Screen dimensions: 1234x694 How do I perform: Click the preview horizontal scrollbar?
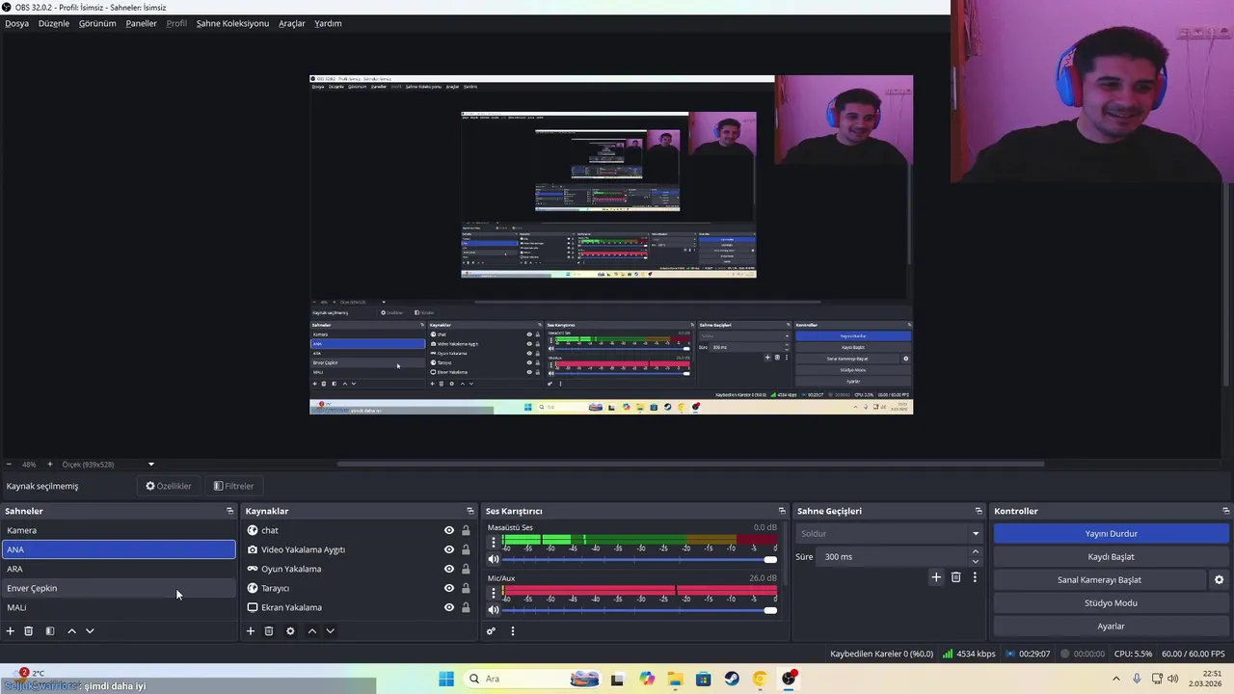pos(690,464)
